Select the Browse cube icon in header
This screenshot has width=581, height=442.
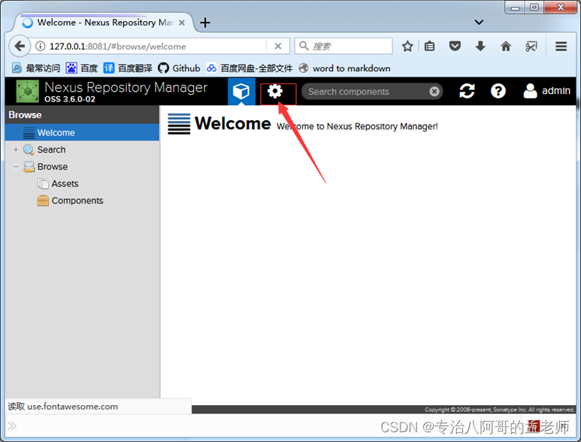[241, 91]
